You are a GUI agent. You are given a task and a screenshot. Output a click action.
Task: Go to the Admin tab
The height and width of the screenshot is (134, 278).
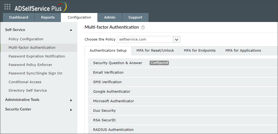(x=110, y=17)
